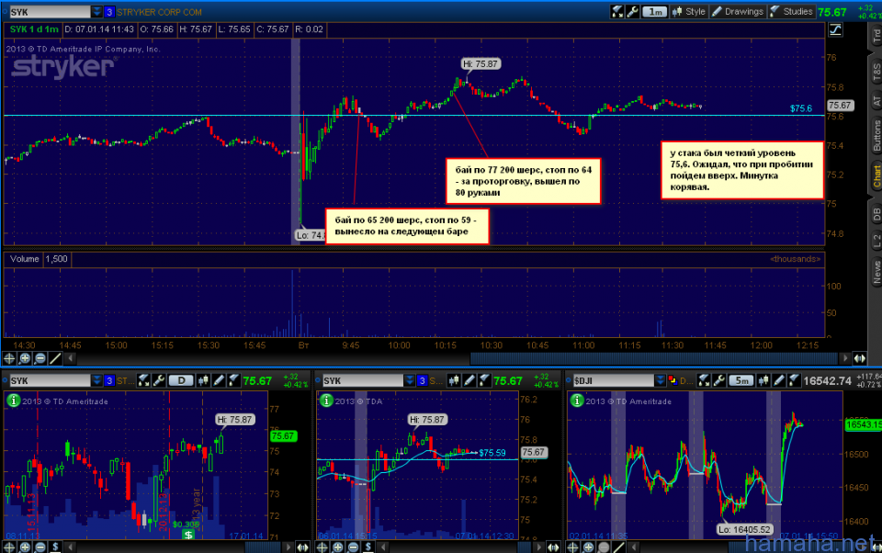
Task: Open symbol dropdown arrow on main chart
Action: 96,12
